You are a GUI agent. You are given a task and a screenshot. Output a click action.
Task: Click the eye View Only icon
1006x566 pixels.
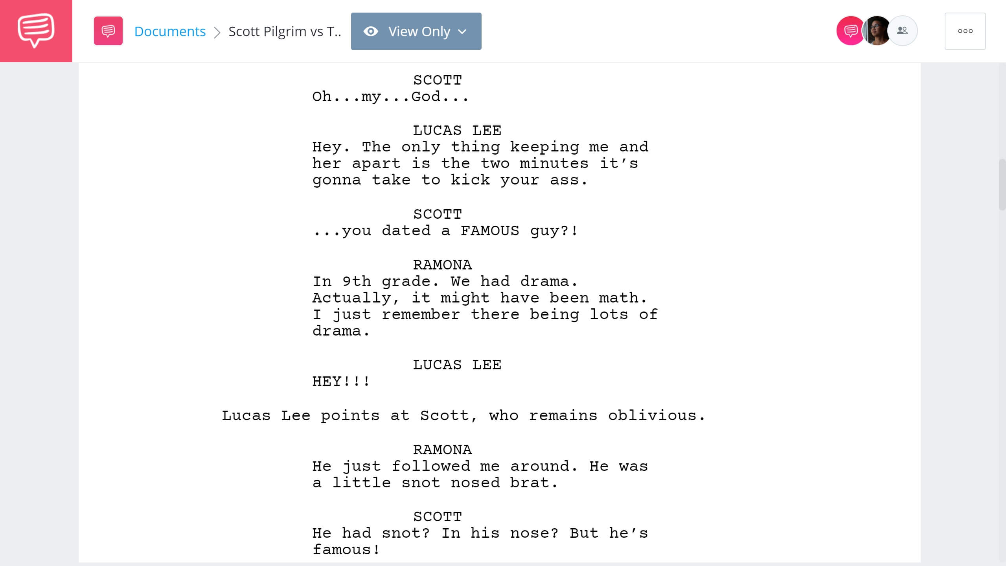[x=370, y=31]
